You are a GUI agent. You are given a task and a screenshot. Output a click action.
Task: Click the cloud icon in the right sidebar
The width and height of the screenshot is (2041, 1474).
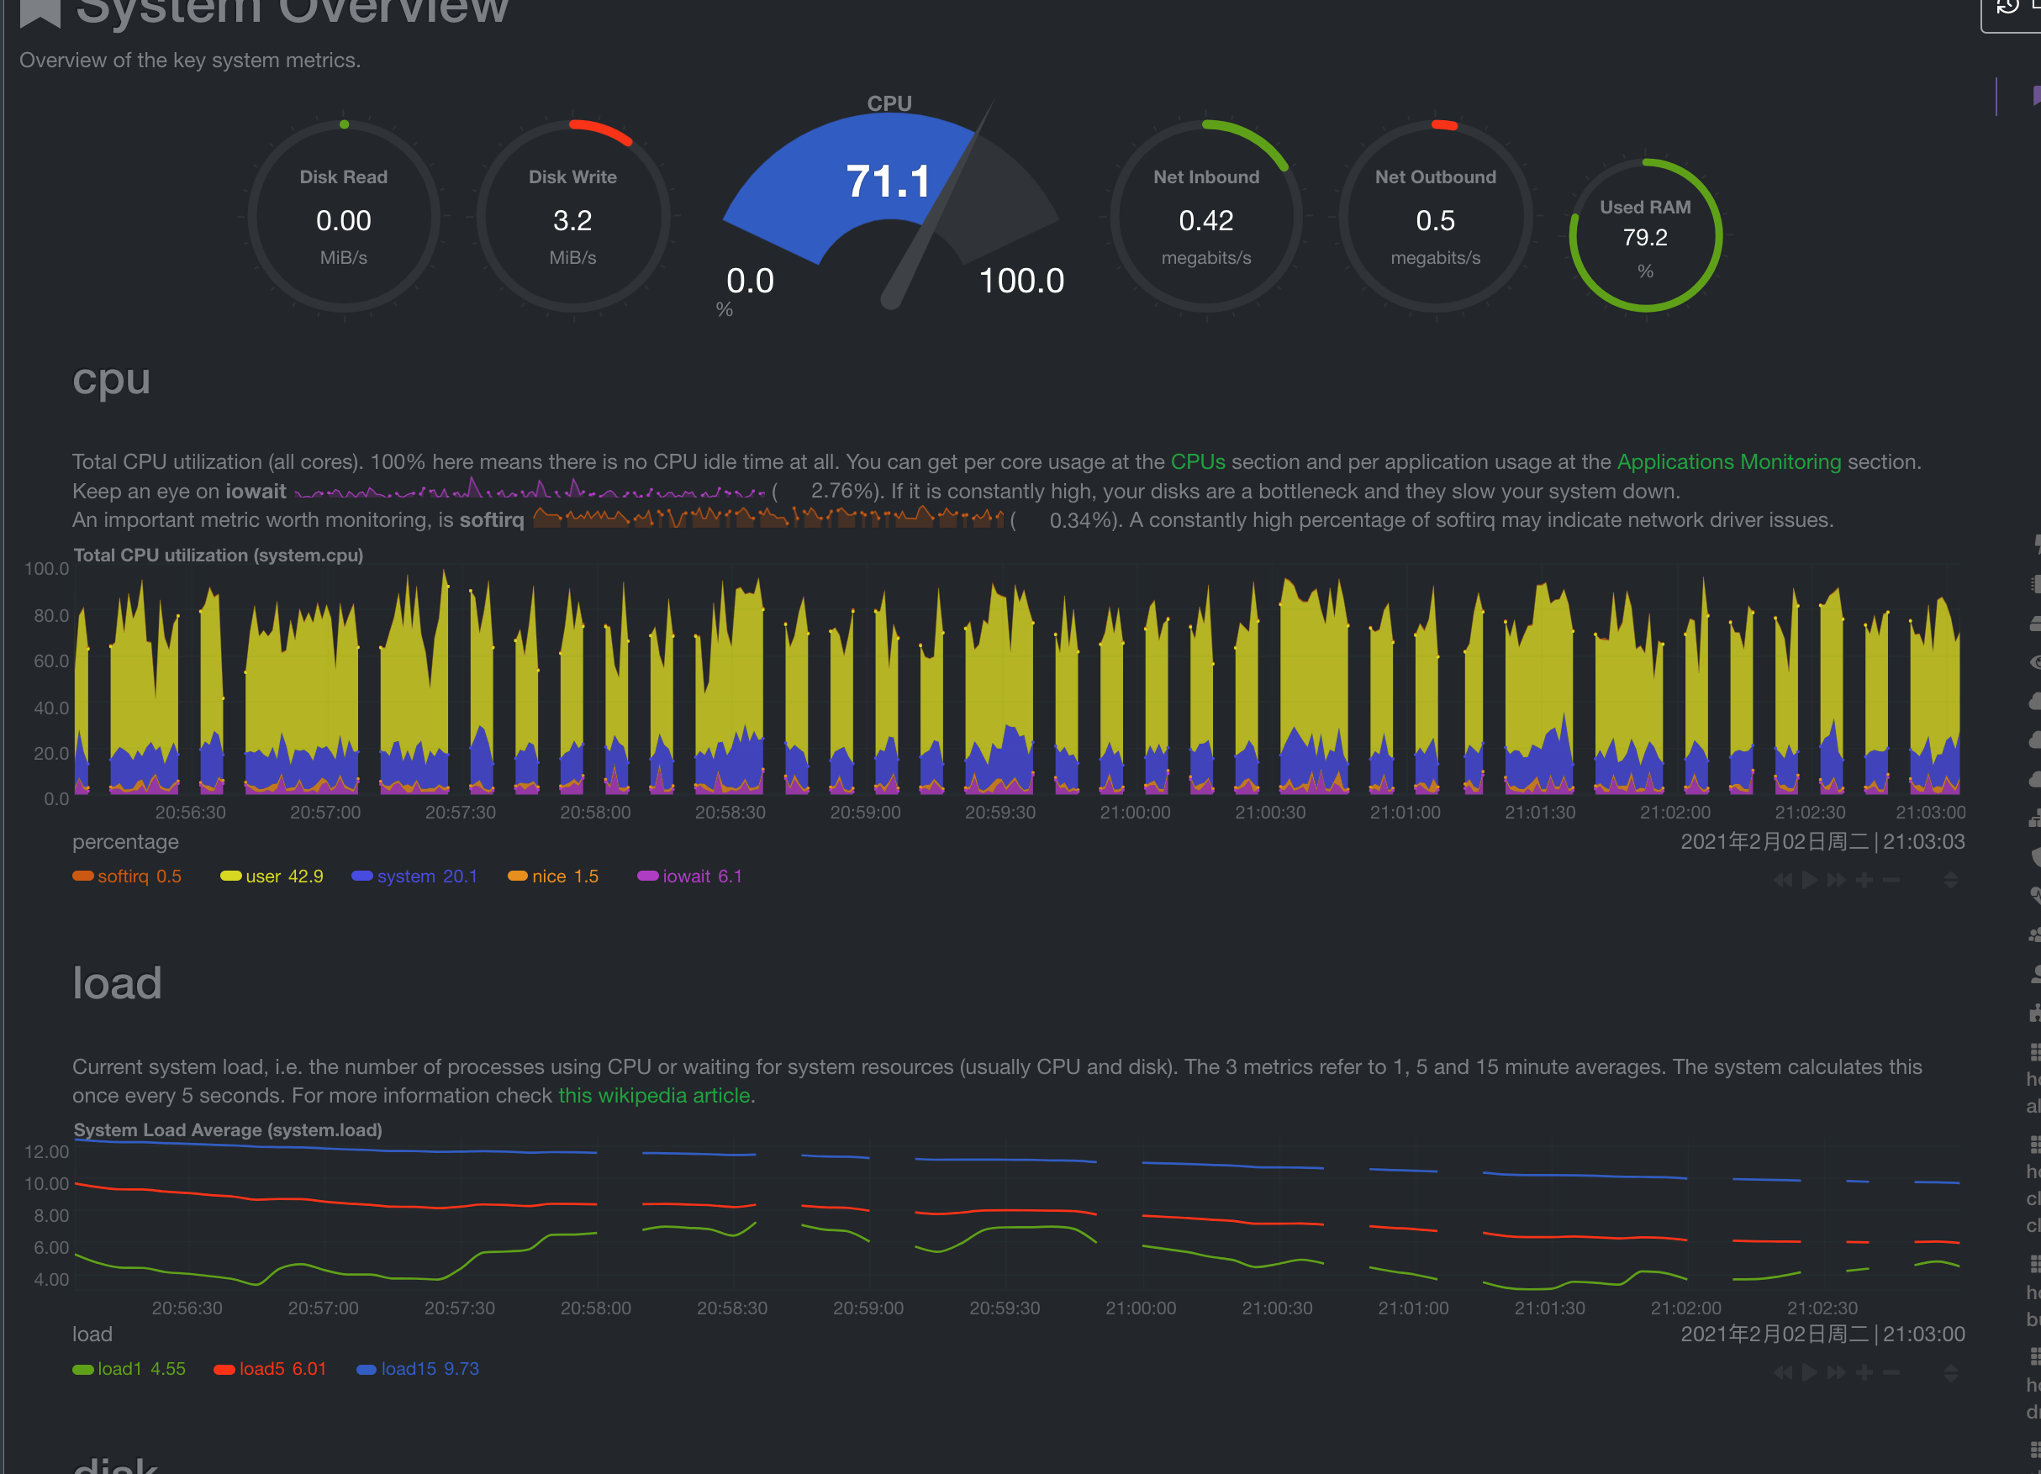point(2036,701)
